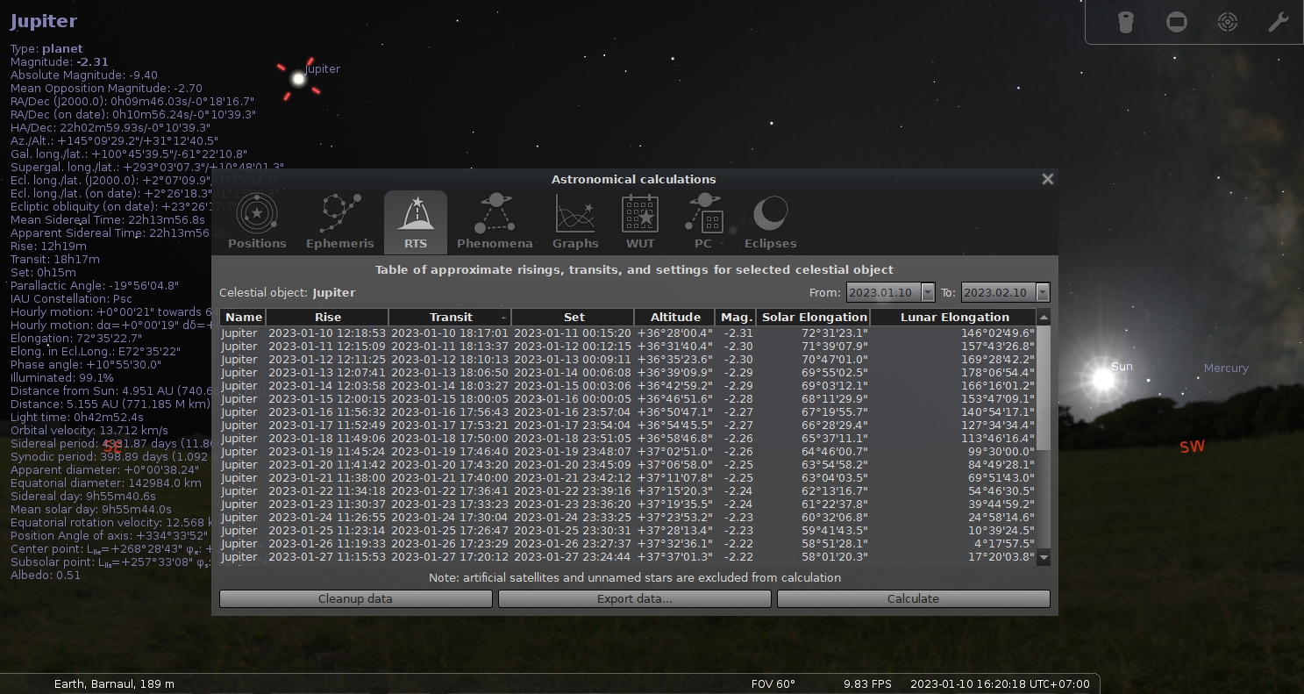Select set cell "2023-01-27 23:24:44"
1304x694 pixels.
[573, 557]
